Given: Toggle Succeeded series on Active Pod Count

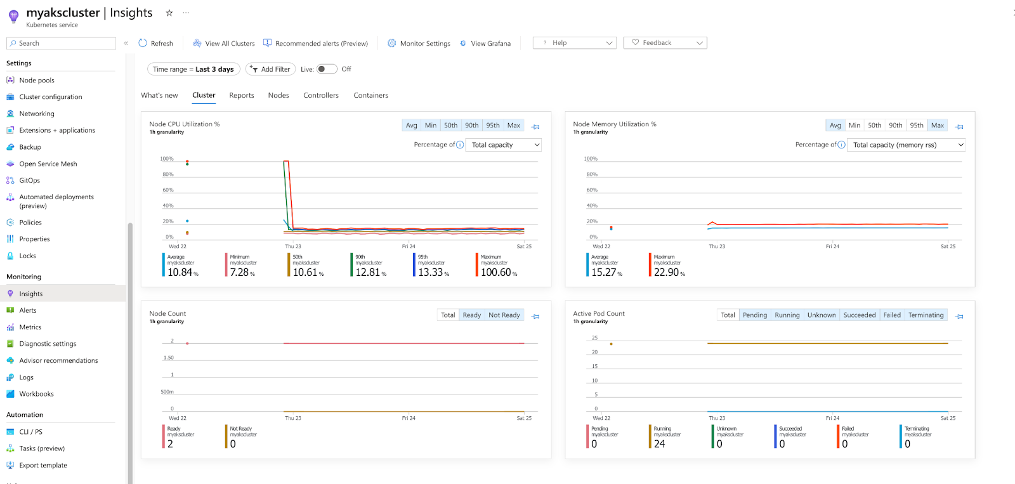Looking at the screenshot, I should click(x=860, y=315).
